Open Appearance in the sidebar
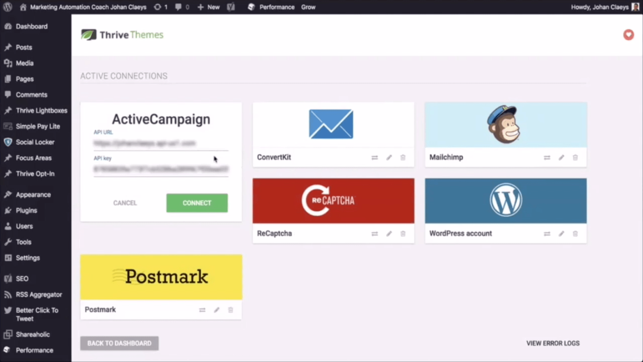 pyautogui.click(x=33, y=195)
